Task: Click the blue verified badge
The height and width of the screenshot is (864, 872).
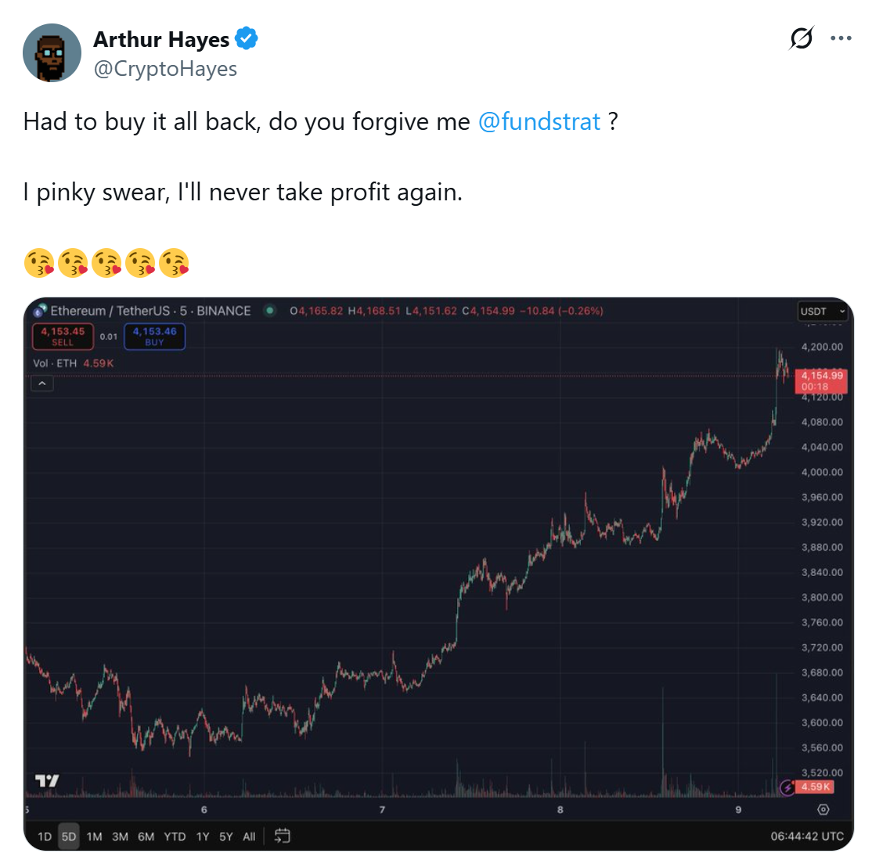Action: [x=247, y=38]
